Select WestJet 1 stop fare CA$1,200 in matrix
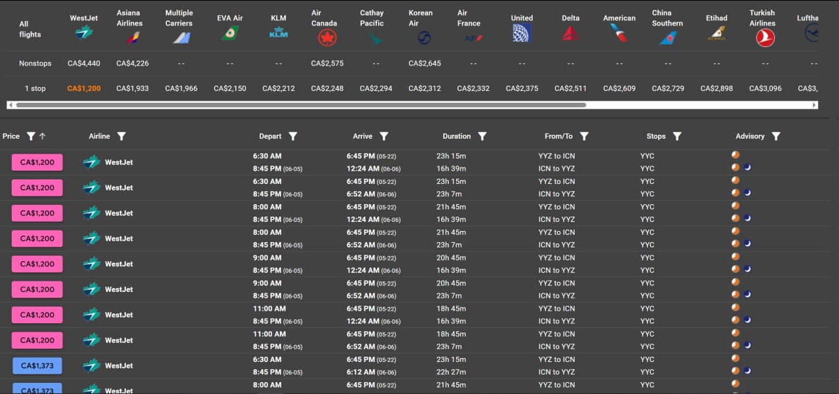The width and height of the screenshot is (839, 394). tap(84, 88)
